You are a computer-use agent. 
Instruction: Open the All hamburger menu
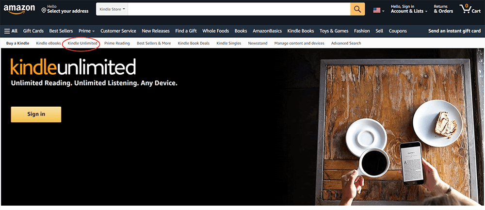(x=11, y=31)
